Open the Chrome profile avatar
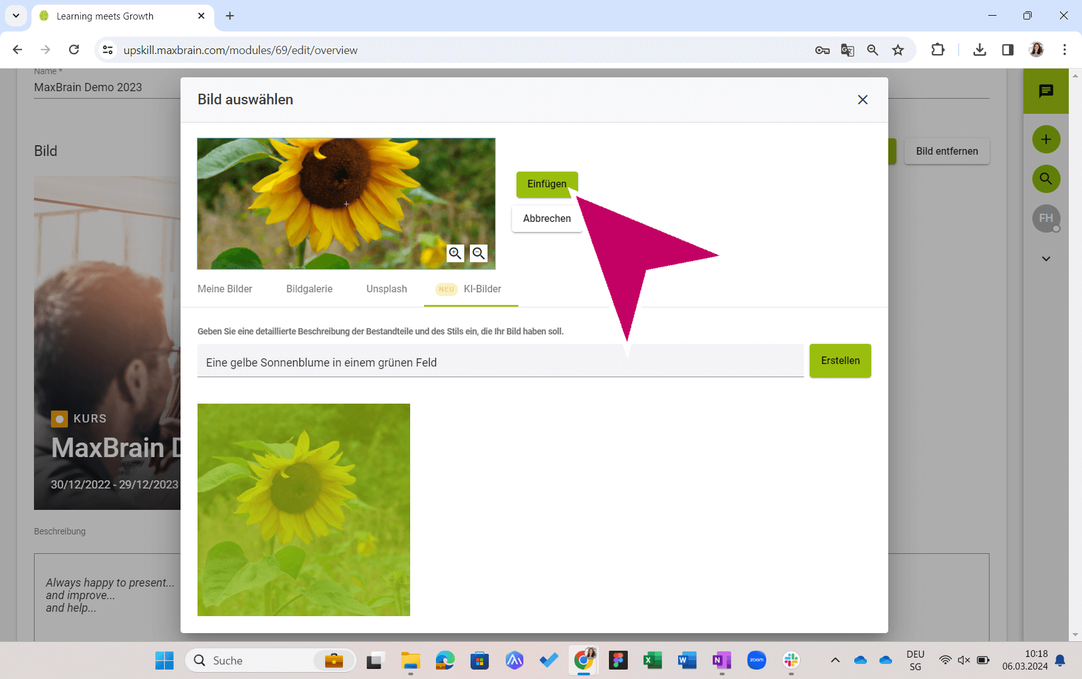This screenshot has width=1082, height=679. click(x=1036, y=50)
